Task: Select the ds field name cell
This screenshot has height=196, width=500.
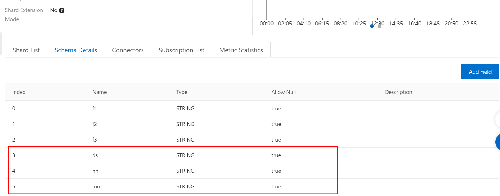Action: point(95,155)
